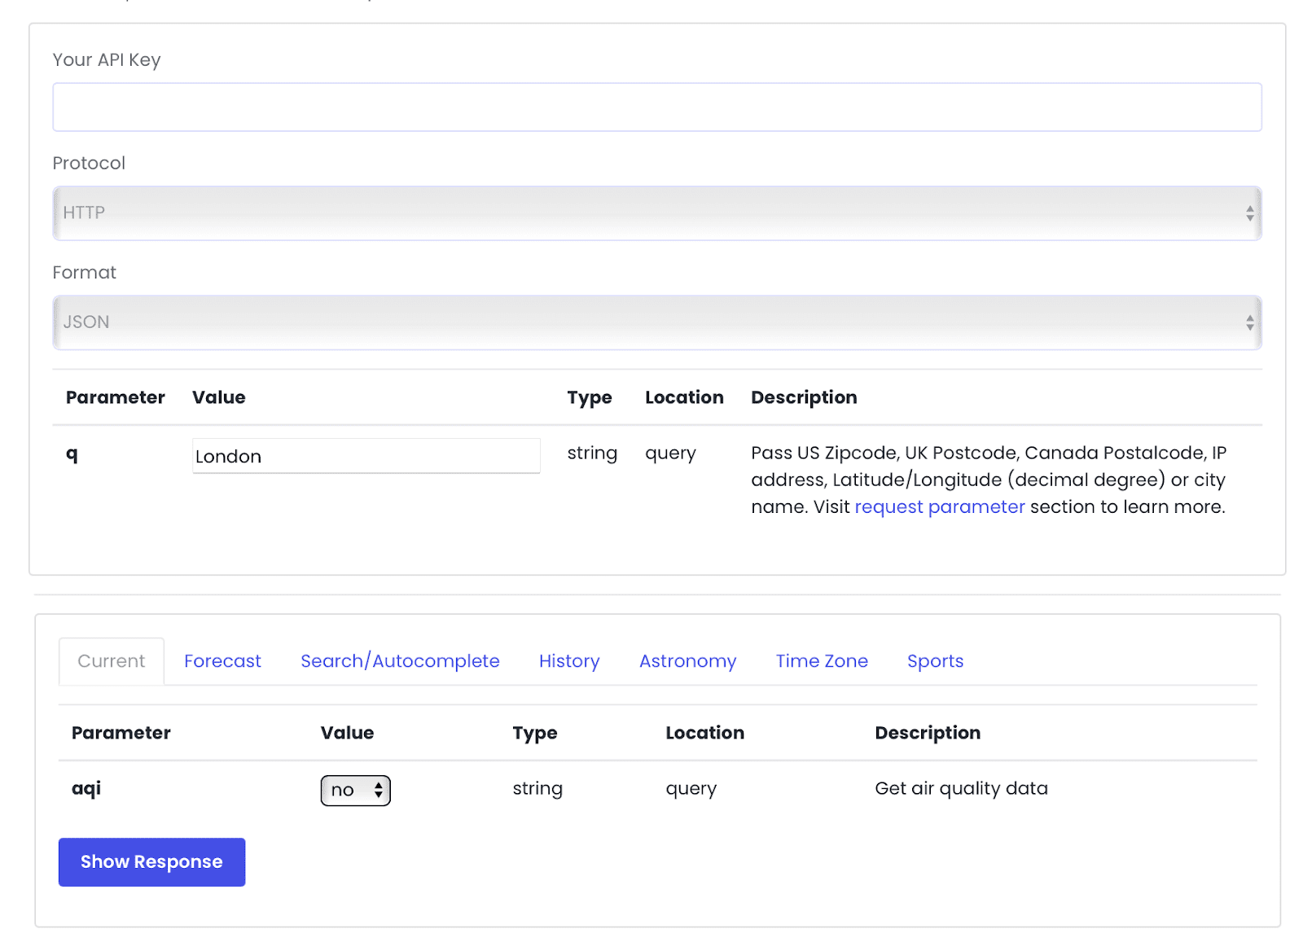Click the 'query' location in the aqi row
The width and height of the screenshot is (1303, 942).
(691, 789)
